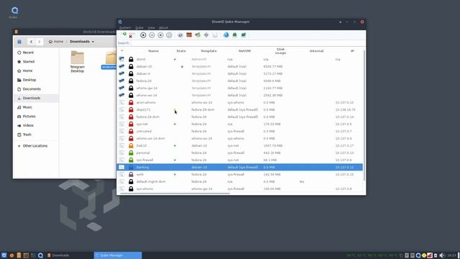The width and height of the screenshot is (460, 259).
Task: Click the Qube desktop shortcut icon
Action: click(14, 13)
